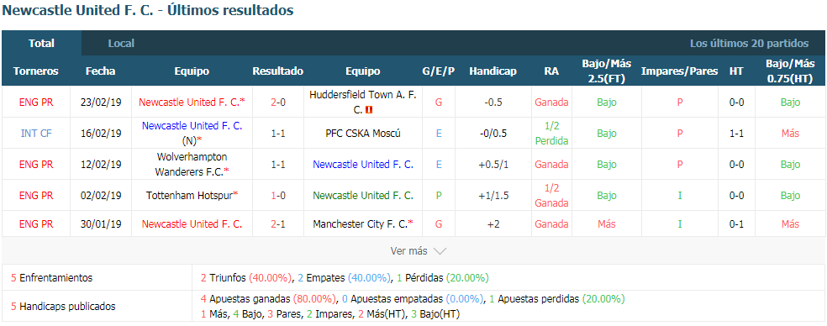
Task: Click Los últimos 20 partidos label
Action: [x=749, y=43]
